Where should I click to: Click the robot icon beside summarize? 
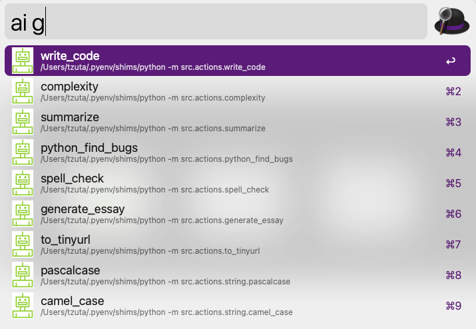[x=23, y=122]
